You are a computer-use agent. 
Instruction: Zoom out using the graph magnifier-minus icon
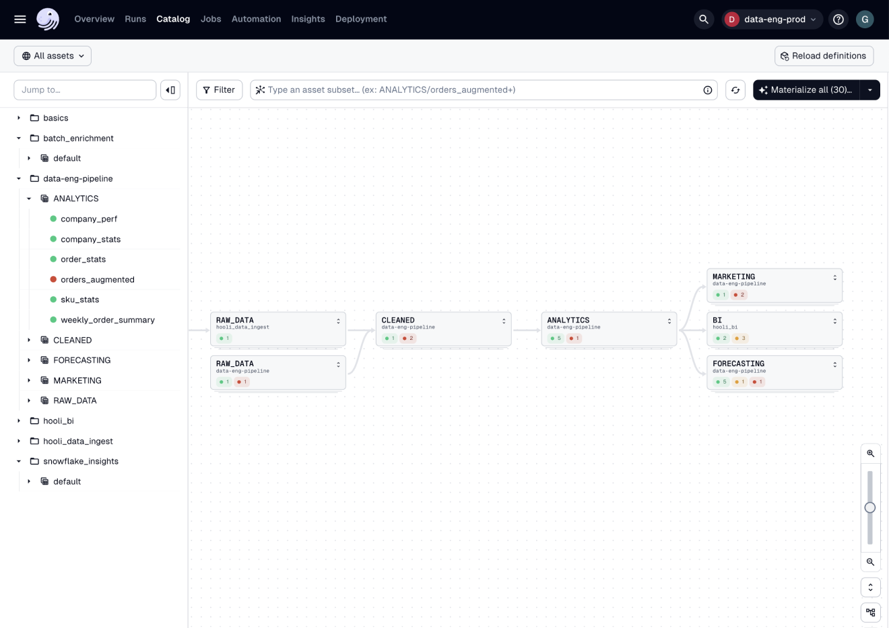(x=870, y=562)
